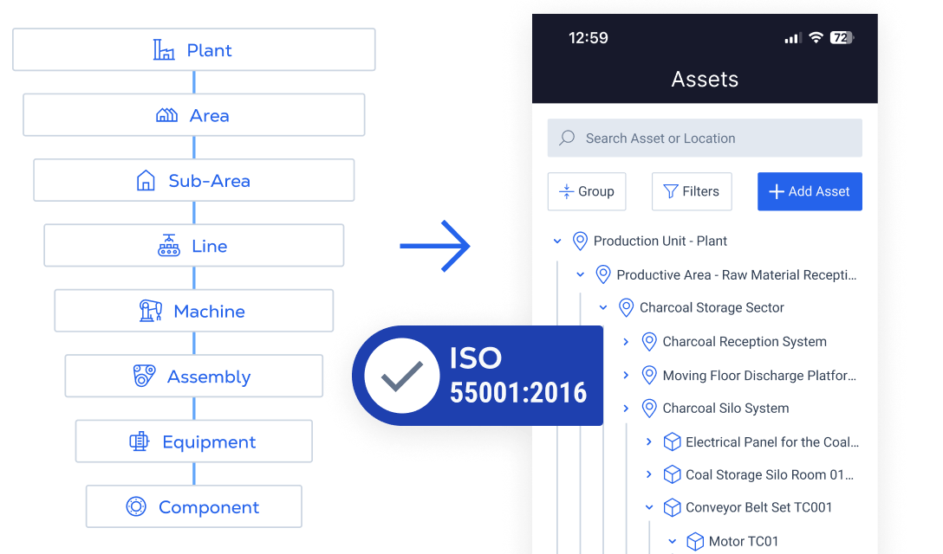943x554 pixels.
Task: Select the robot arm icon beside Machine
Action: (x=151, y=312)
